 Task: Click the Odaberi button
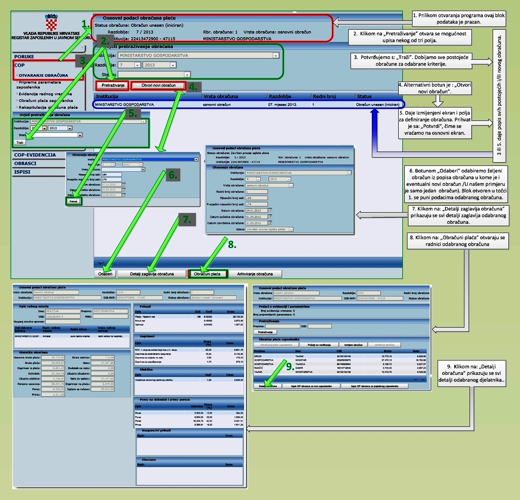pyautogui.click(x=105, y=274)
